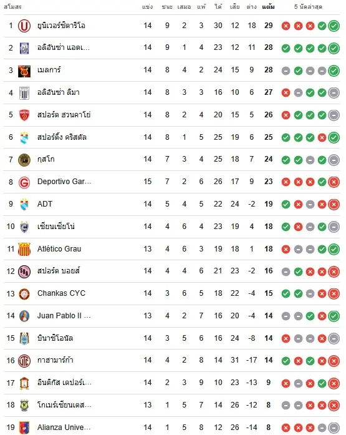Open the Chankas CYC team link
Image resolution: width=346 pixels, height=435 pixels.
click(62, 293)
